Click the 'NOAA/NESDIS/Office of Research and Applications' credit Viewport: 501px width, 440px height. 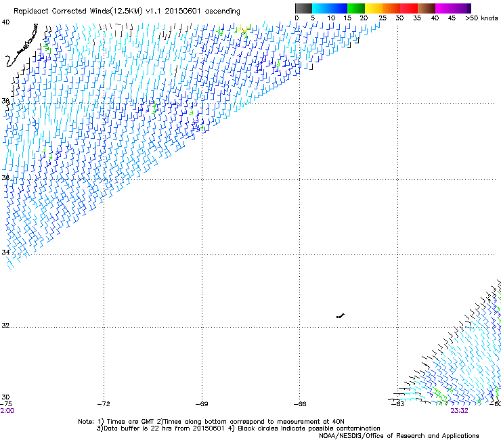399,436
